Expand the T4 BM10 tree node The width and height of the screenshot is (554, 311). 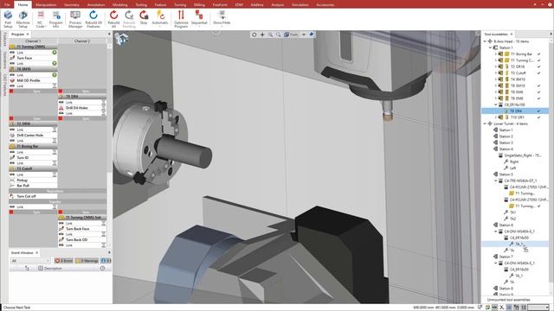pos(496,79)
